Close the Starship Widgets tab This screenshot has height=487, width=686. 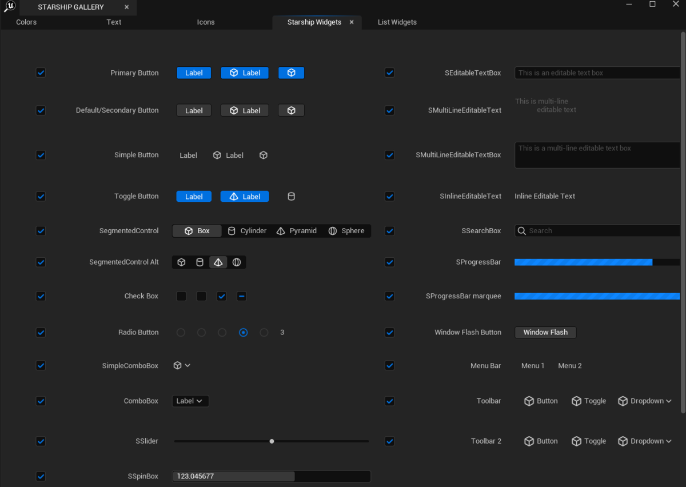pos(352,22)
